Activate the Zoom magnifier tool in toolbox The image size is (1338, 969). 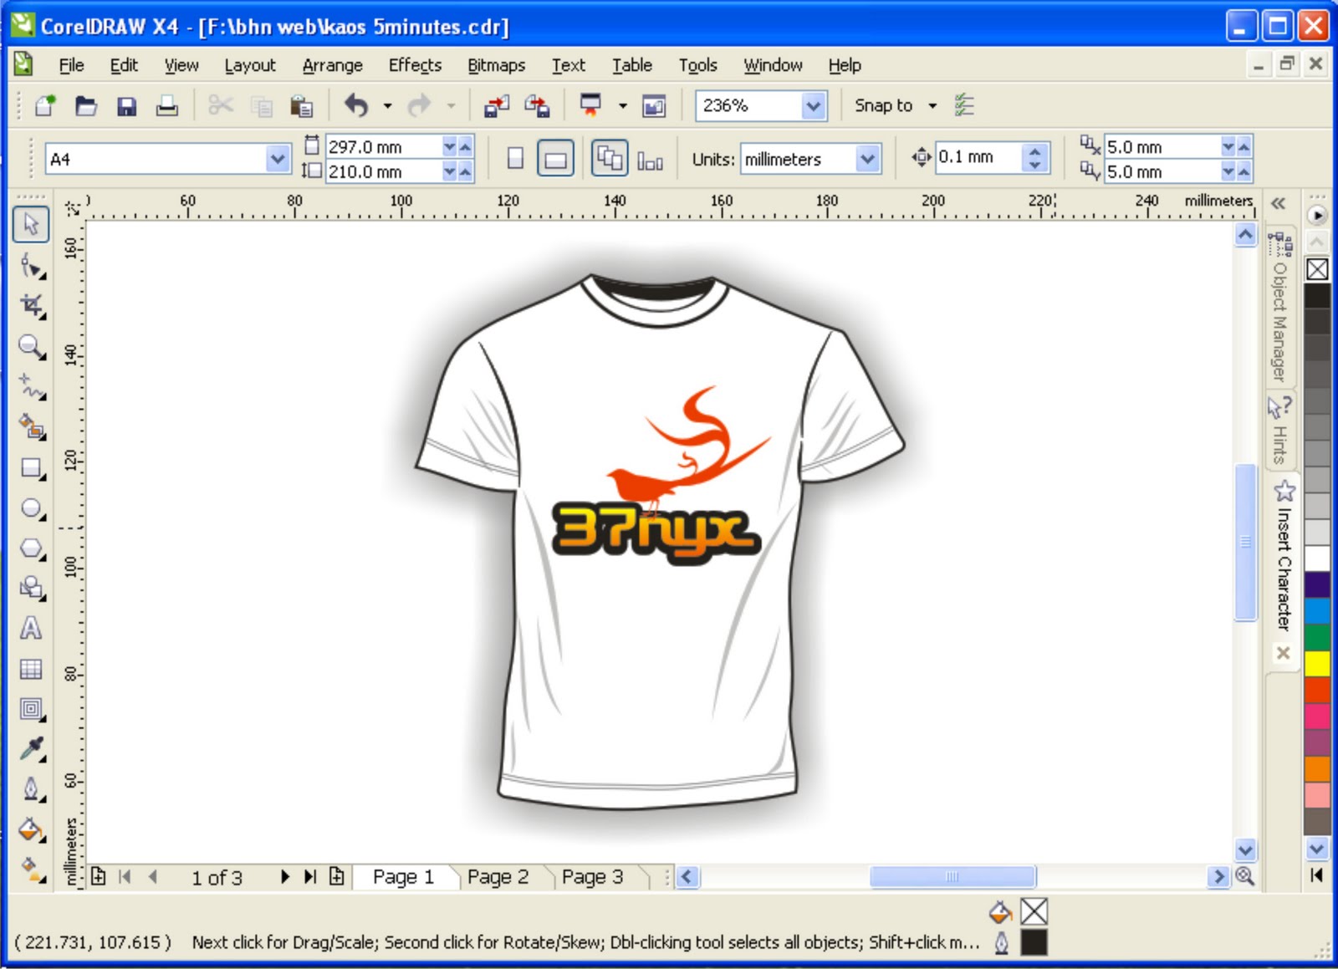click(x=32, y=346)
